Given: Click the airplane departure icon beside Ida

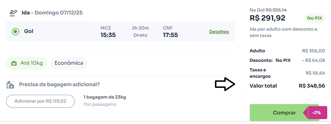Looking at the screenshot, I should pyautogui.click(x=13, y=13).
